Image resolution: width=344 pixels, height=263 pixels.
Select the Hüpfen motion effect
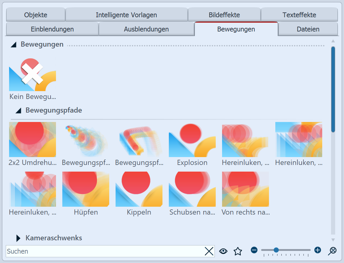pyautogui.click(x=86, y=189)
